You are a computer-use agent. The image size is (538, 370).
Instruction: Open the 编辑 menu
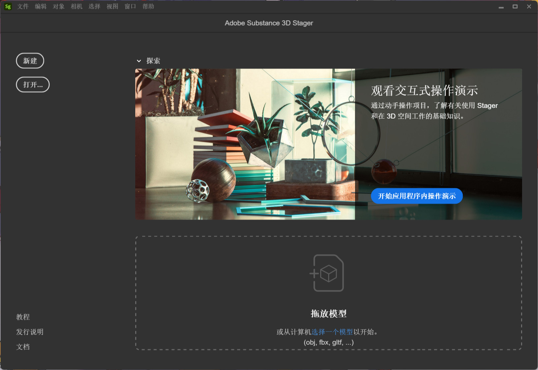41,6
